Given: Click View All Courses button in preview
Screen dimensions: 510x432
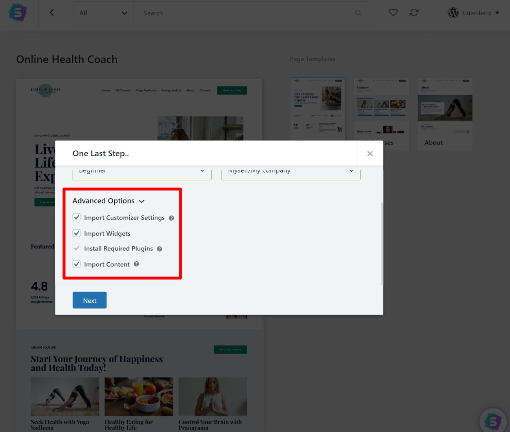Looking at the screenshot, I should point(230,350).
